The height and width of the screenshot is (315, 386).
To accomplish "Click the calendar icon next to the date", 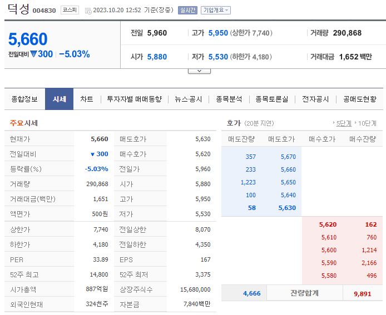I will click(88, 11).
